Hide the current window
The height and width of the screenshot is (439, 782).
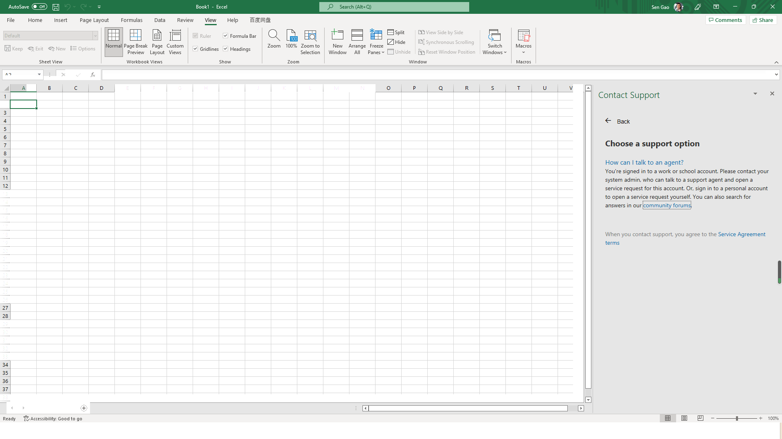coord(397,42)
